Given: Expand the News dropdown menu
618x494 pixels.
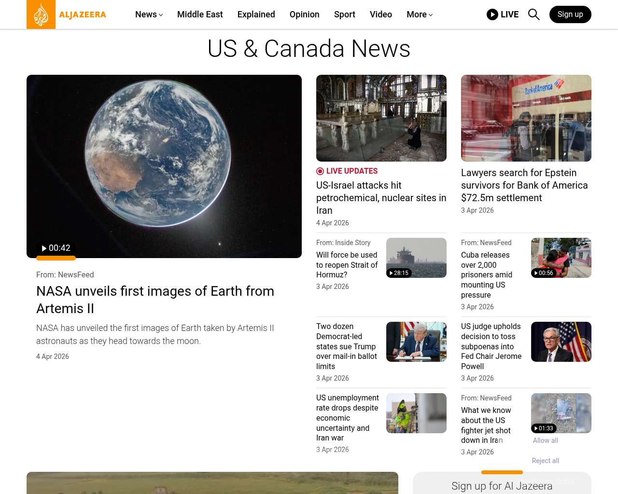Looking at the screenshot, I should click(x=149, y=14).
